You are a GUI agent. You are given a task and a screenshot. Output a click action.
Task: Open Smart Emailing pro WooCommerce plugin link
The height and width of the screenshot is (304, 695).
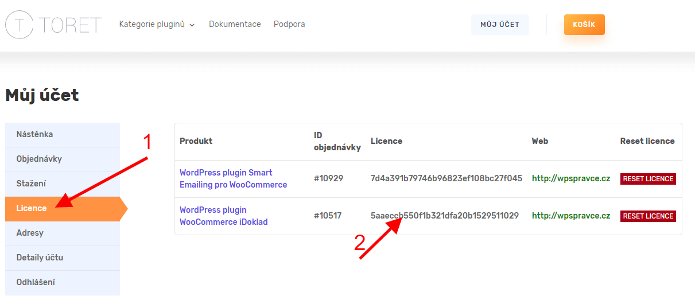[233, 178]
